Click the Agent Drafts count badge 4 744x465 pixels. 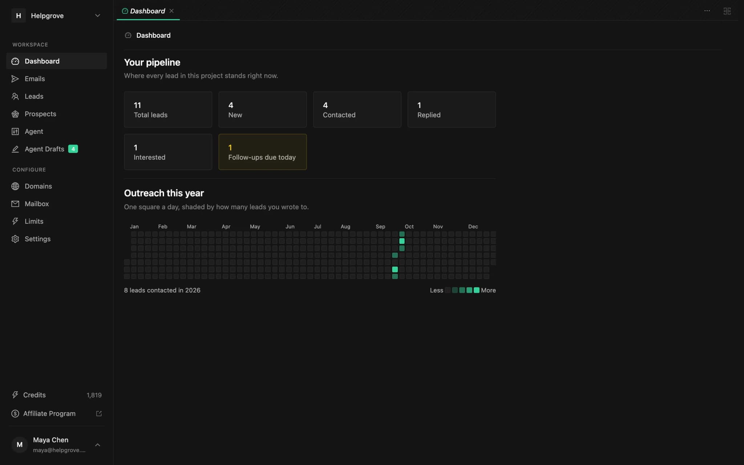pyautogui.click(x=73, y=149)
